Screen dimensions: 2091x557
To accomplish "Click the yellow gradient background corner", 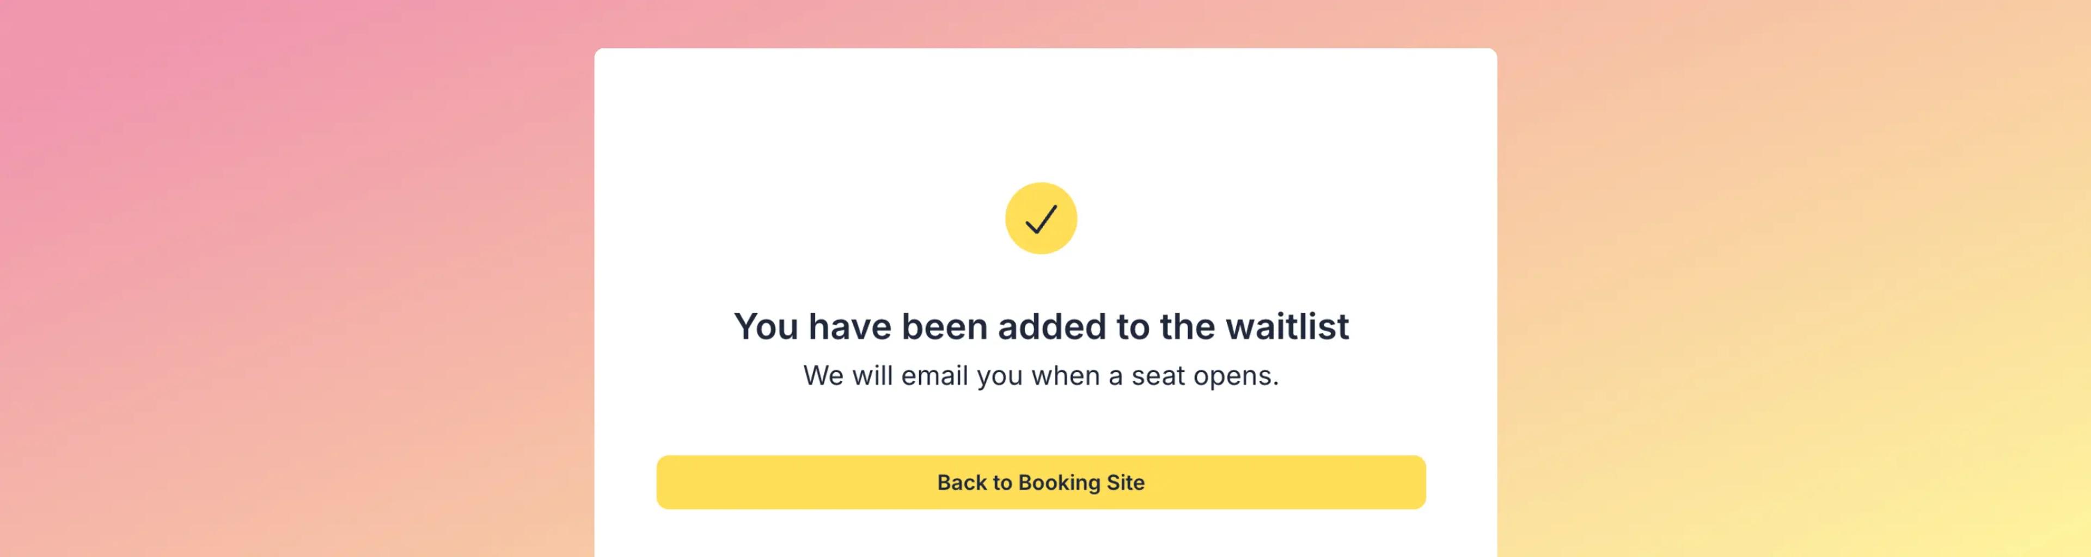I will click(1989, 503).
